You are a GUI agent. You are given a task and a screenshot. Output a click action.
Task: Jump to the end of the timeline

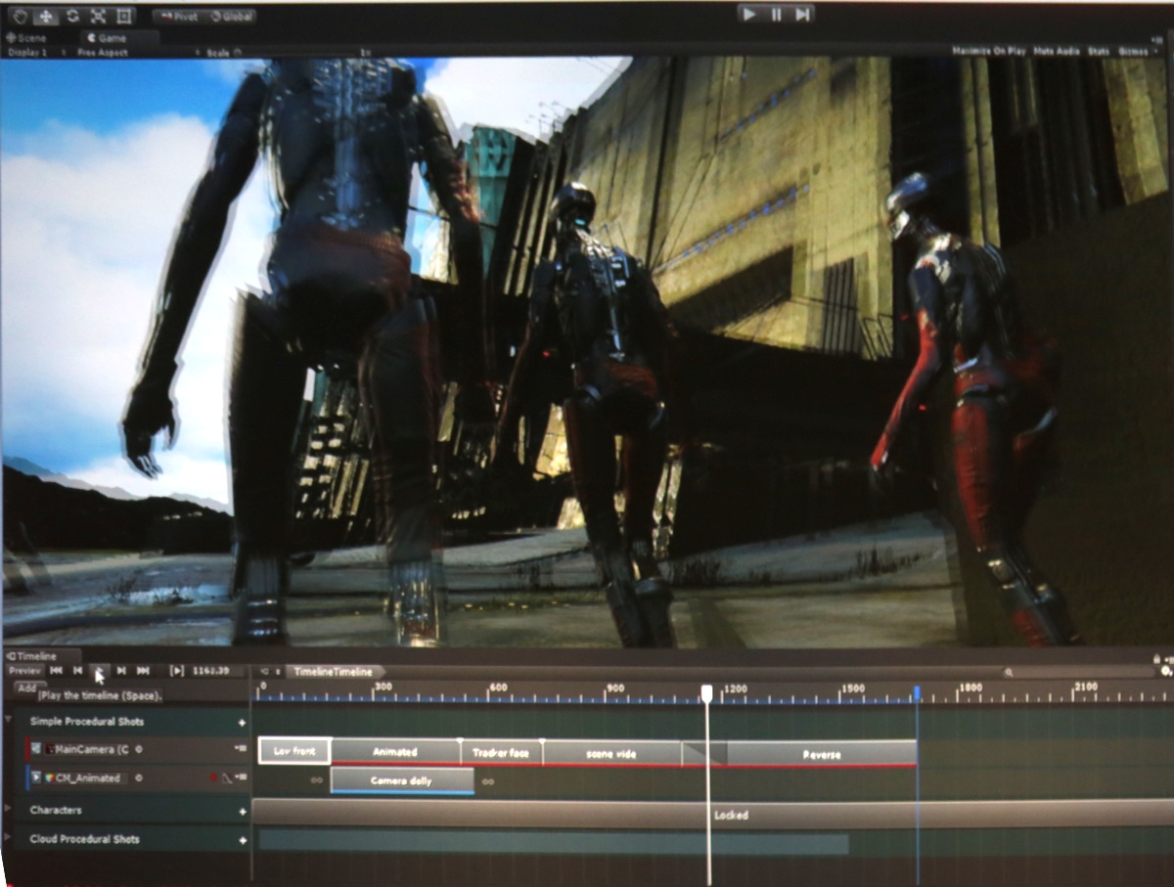(x=143, y=671)
